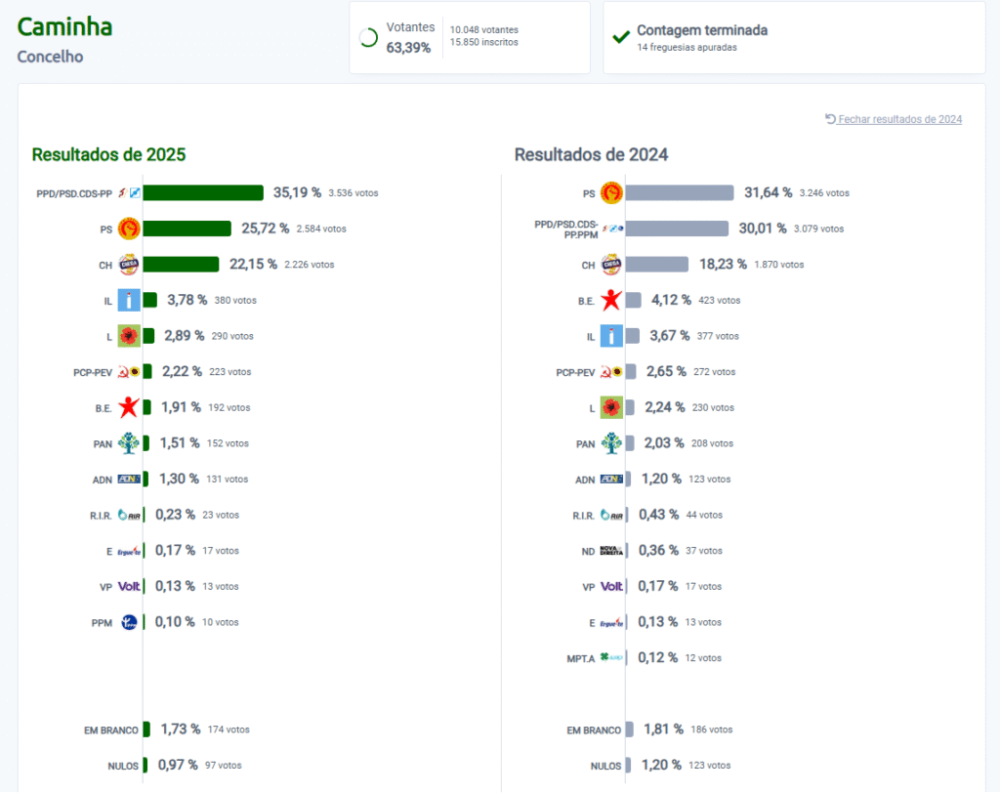Select the Livre poppy logo in 2025 results
This screenshot has height=793, width=1000.
129,336
